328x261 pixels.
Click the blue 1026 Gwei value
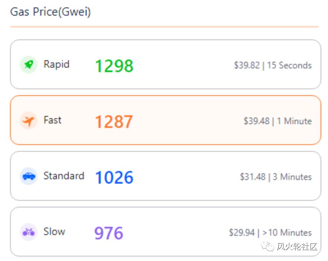(x=114, y=177)
